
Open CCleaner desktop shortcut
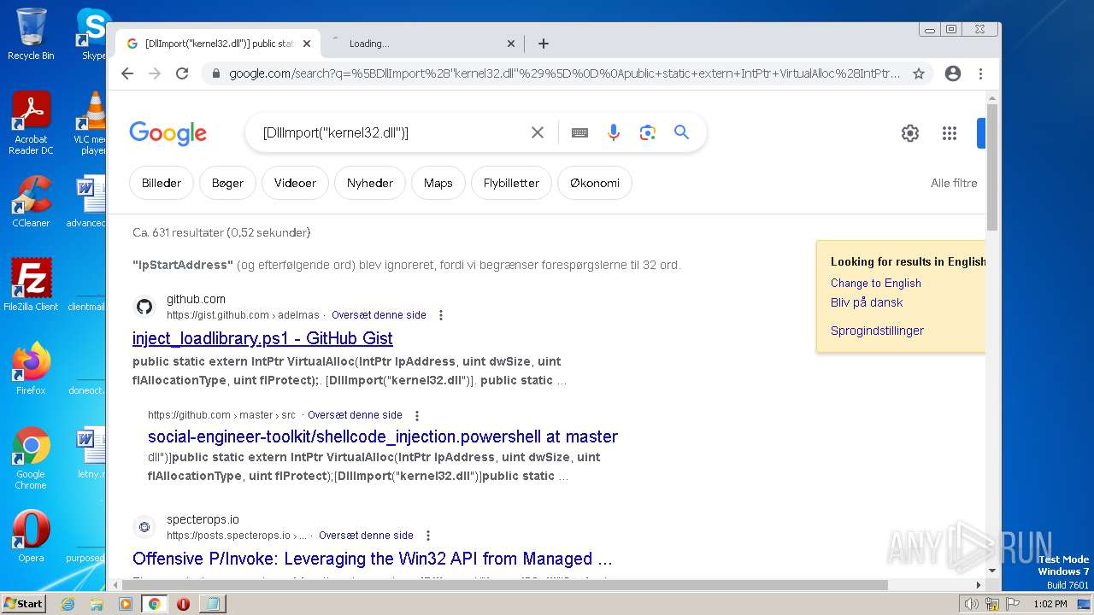click(31, 202)
